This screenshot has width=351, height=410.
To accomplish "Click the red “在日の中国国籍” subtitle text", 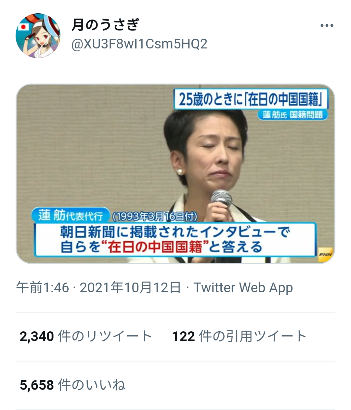I will pos(155,247).
